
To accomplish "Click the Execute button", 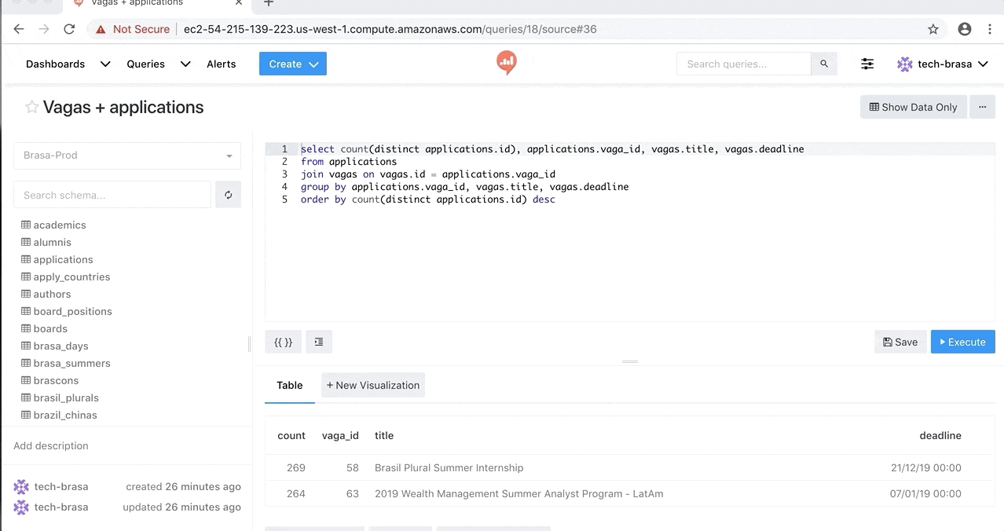I will coord(962,342).
